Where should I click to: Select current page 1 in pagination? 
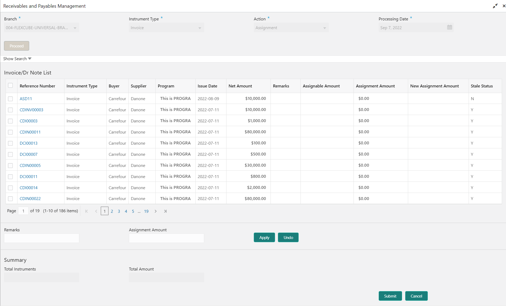click(104, 211)
